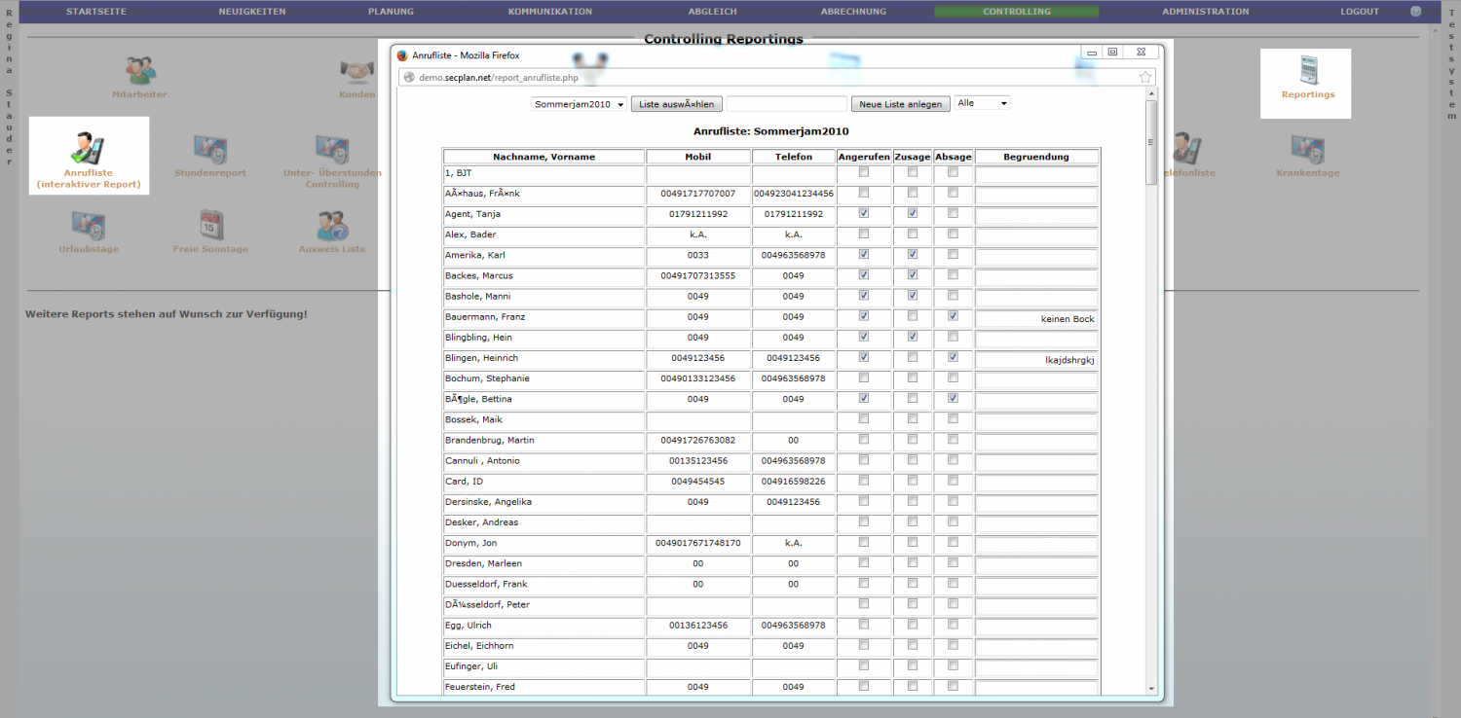Open Anrufliste interactive report icon

click(x=89, y=149)
